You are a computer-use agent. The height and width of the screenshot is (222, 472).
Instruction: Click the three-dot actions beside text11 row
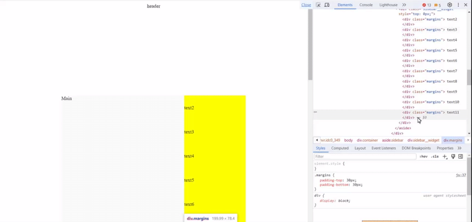coord(315,112)
